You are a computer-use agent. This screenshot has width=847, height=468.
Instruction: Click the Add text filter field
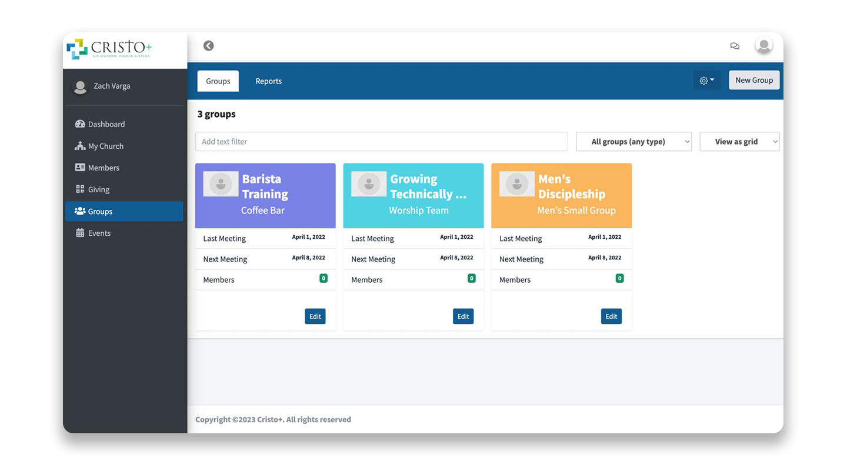[381, 142]
